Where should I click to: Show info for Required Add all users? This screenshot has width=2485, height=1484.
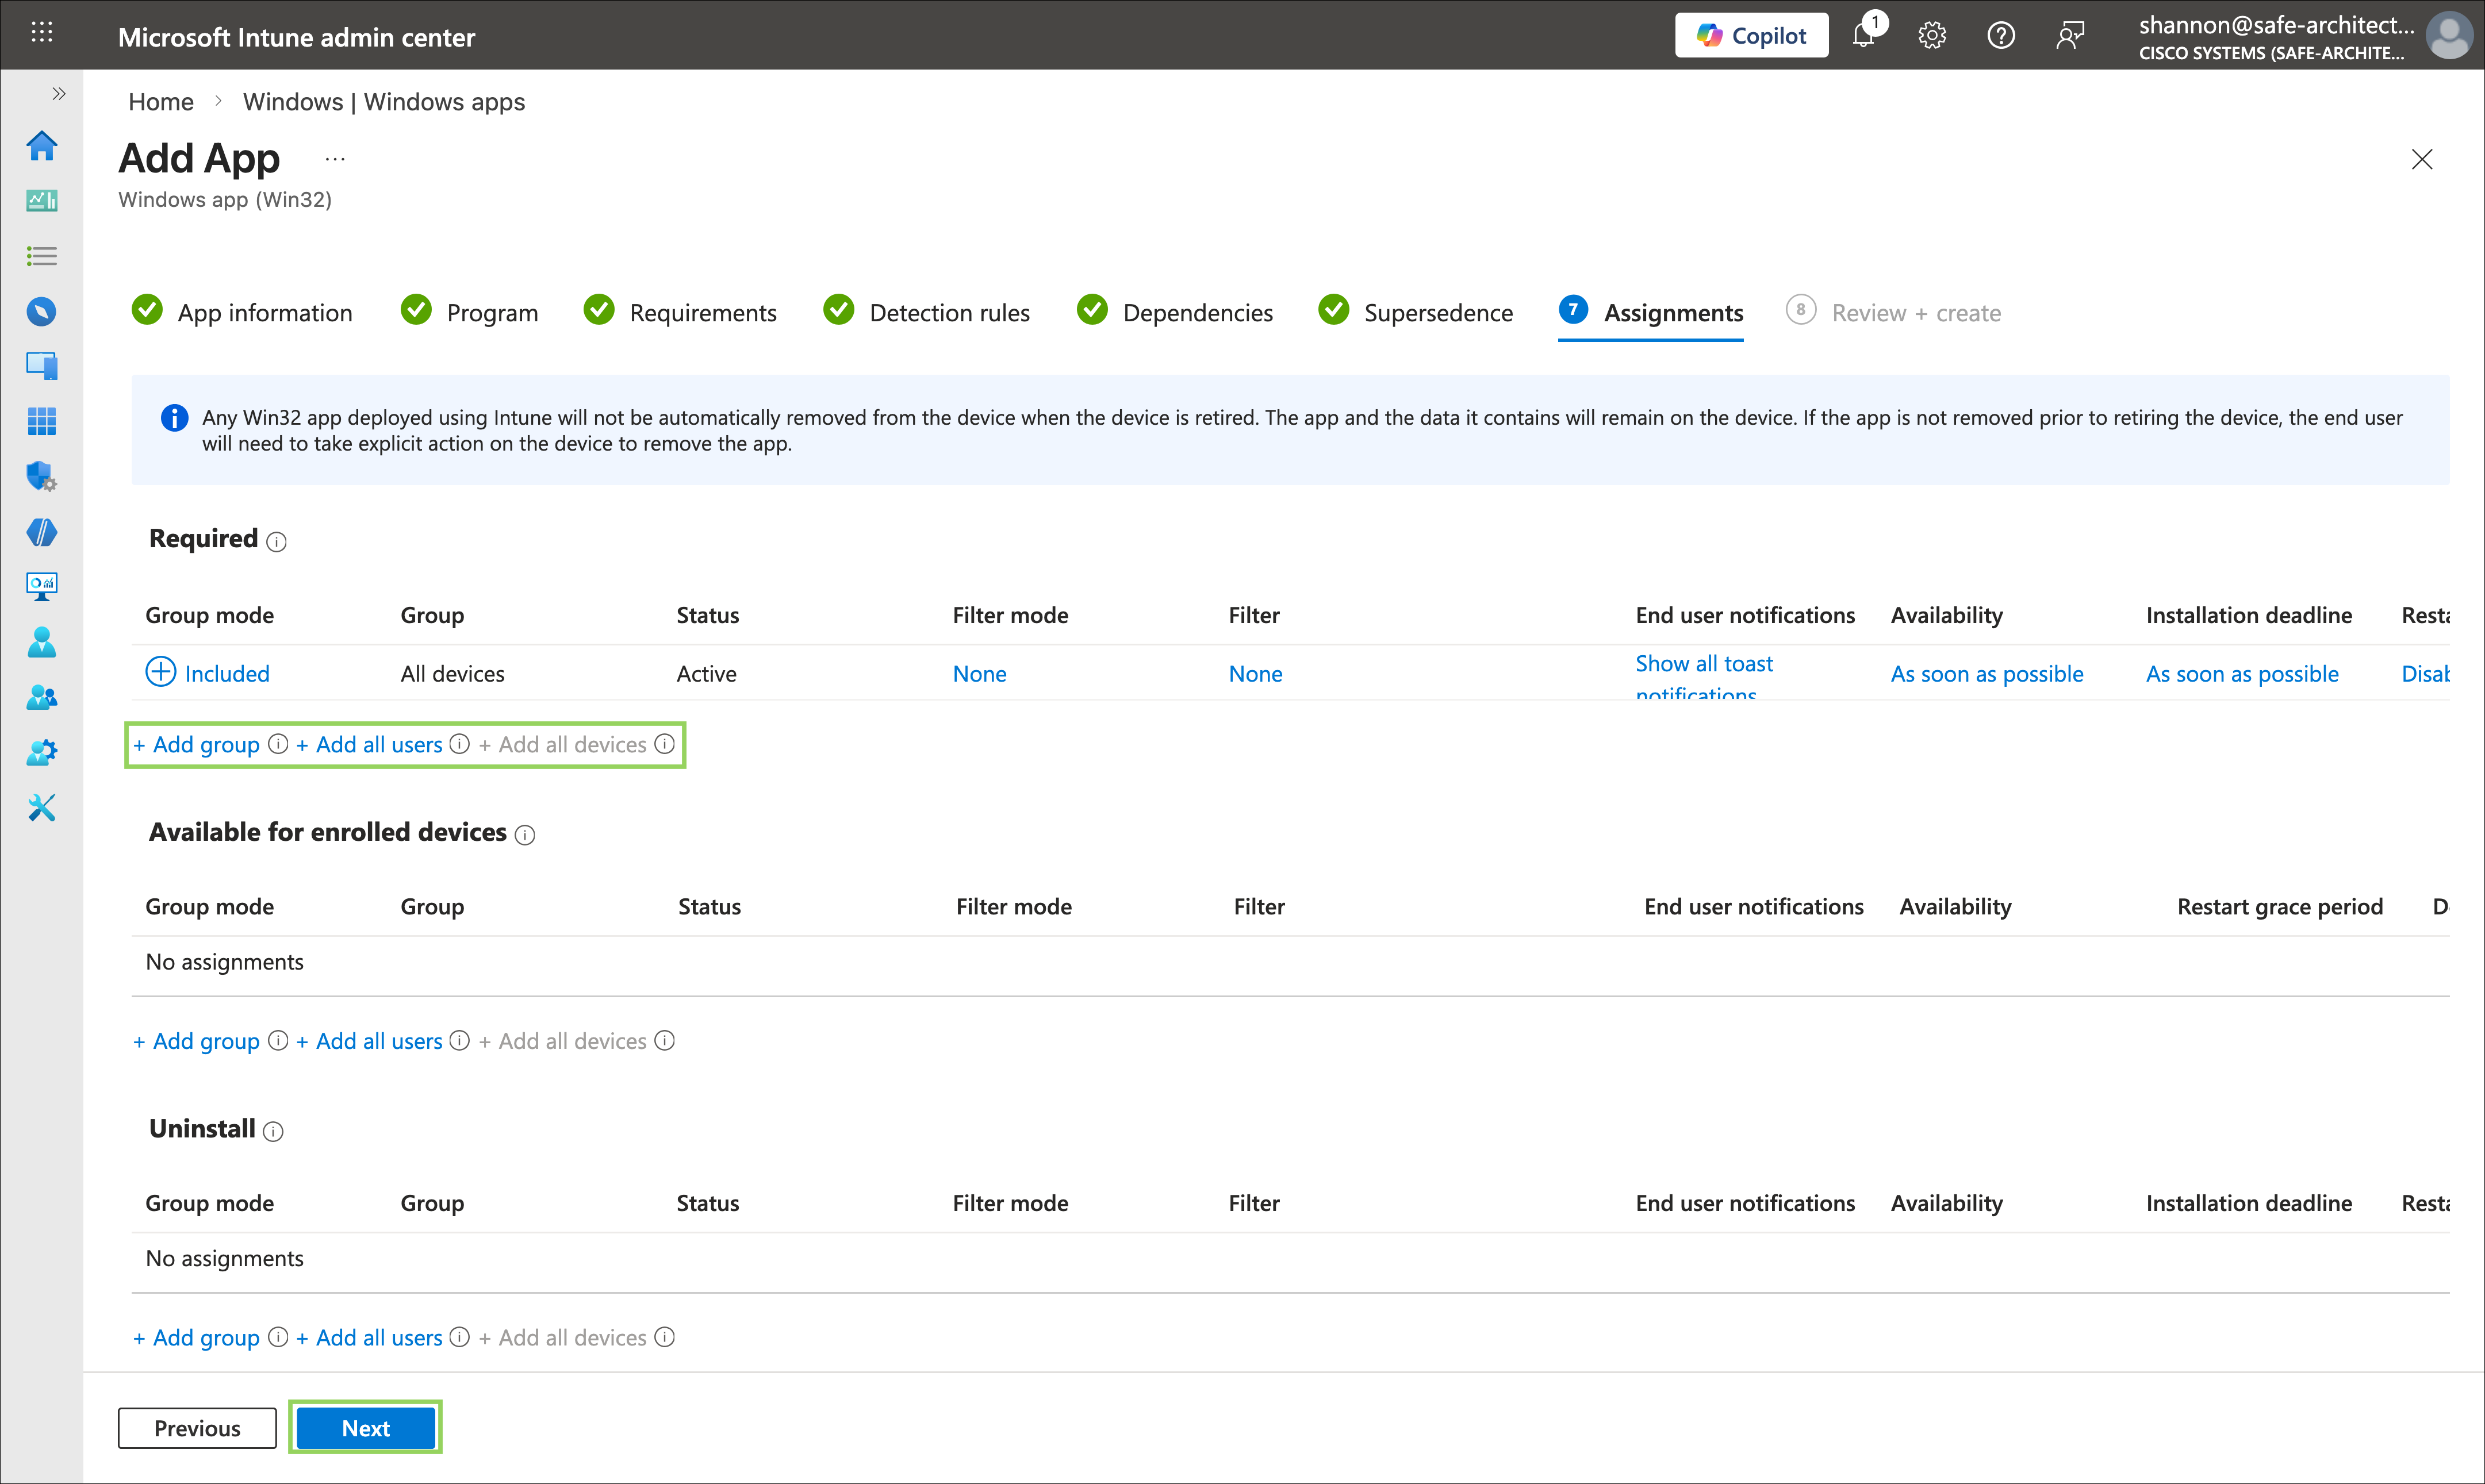tap(459, 744)
